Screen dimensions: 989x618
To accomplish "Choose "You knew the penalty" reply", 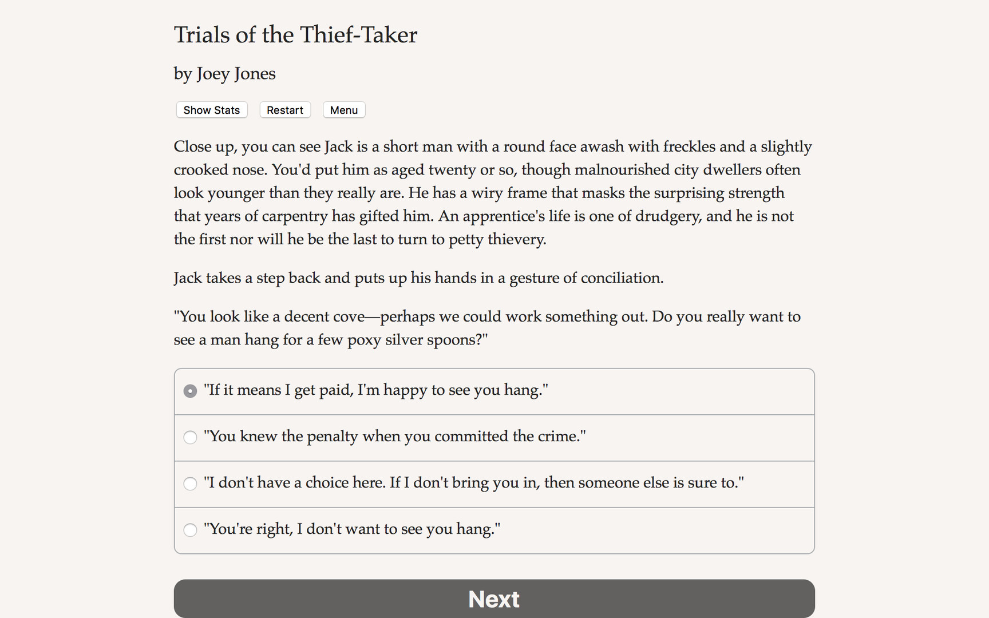I will click(394, 437).
